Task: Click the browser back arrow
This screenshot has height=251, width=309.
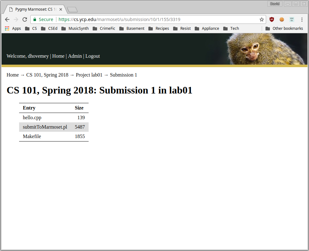Action: click(7, 19)
